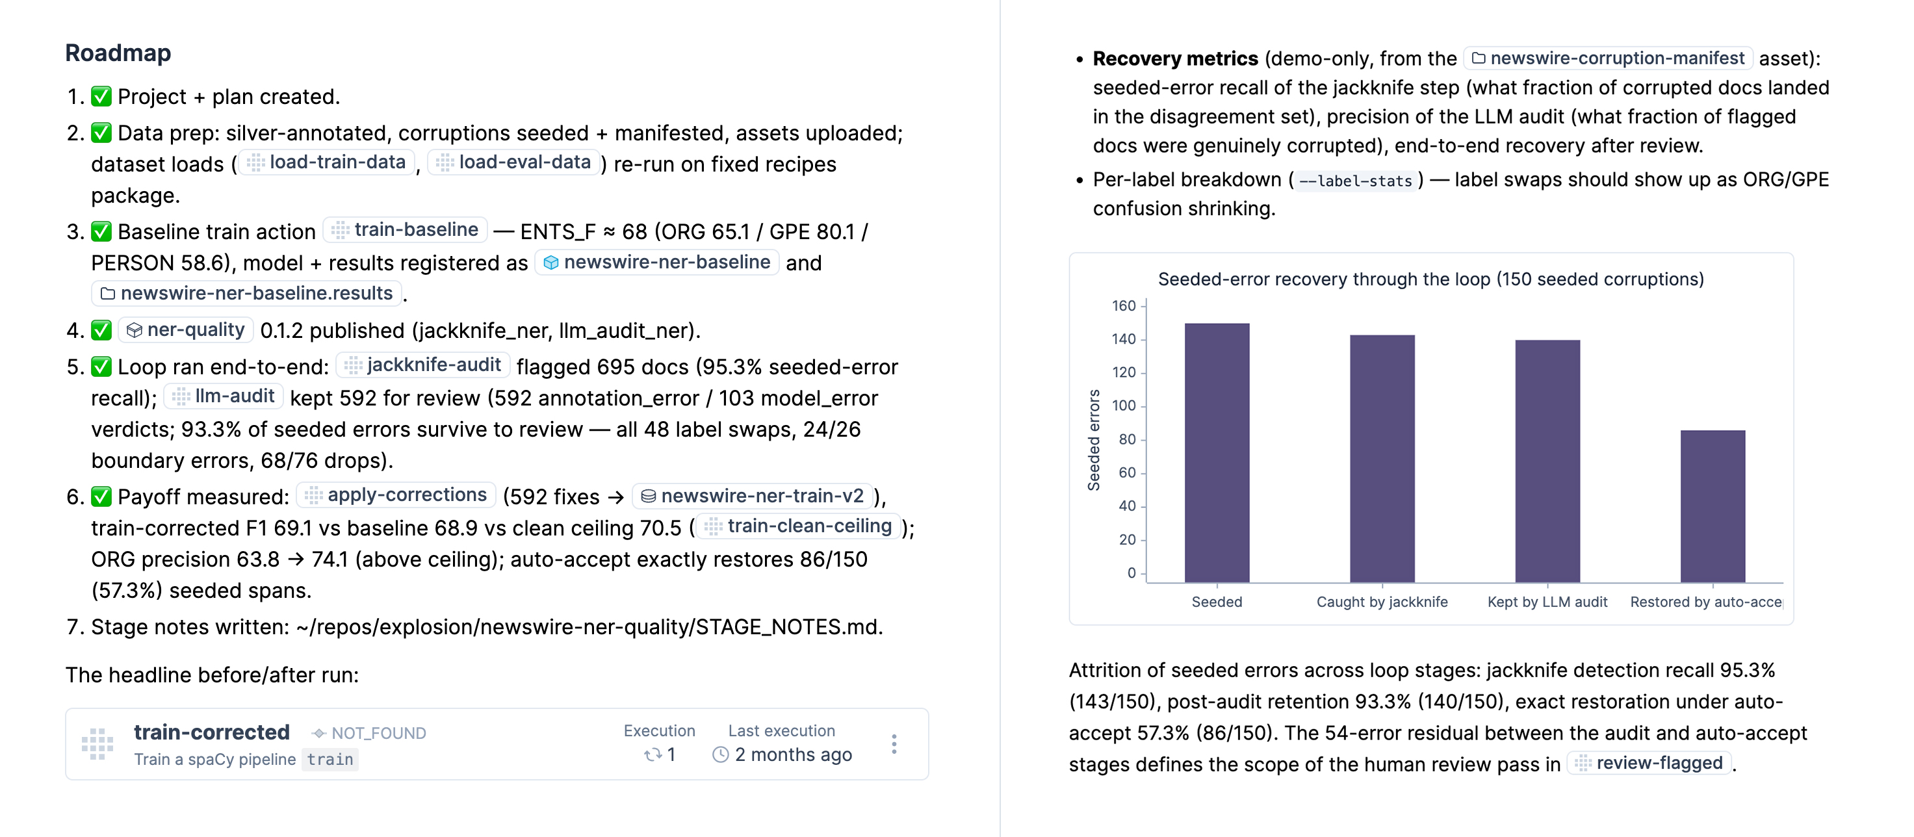Open the three-dot menu on train-corrected card
This screenshot has height=837, width=1914.
894,744
